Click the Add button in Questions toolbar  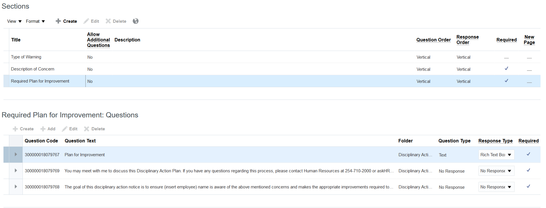pos(48,129)
